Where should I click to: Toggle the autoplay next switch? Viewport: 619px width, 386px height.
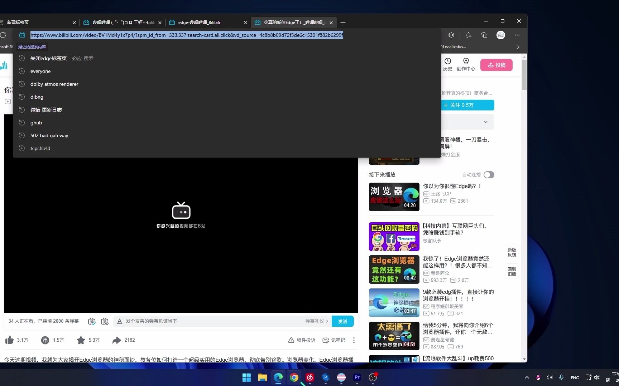pyautogui.click(x=489, y=175)
